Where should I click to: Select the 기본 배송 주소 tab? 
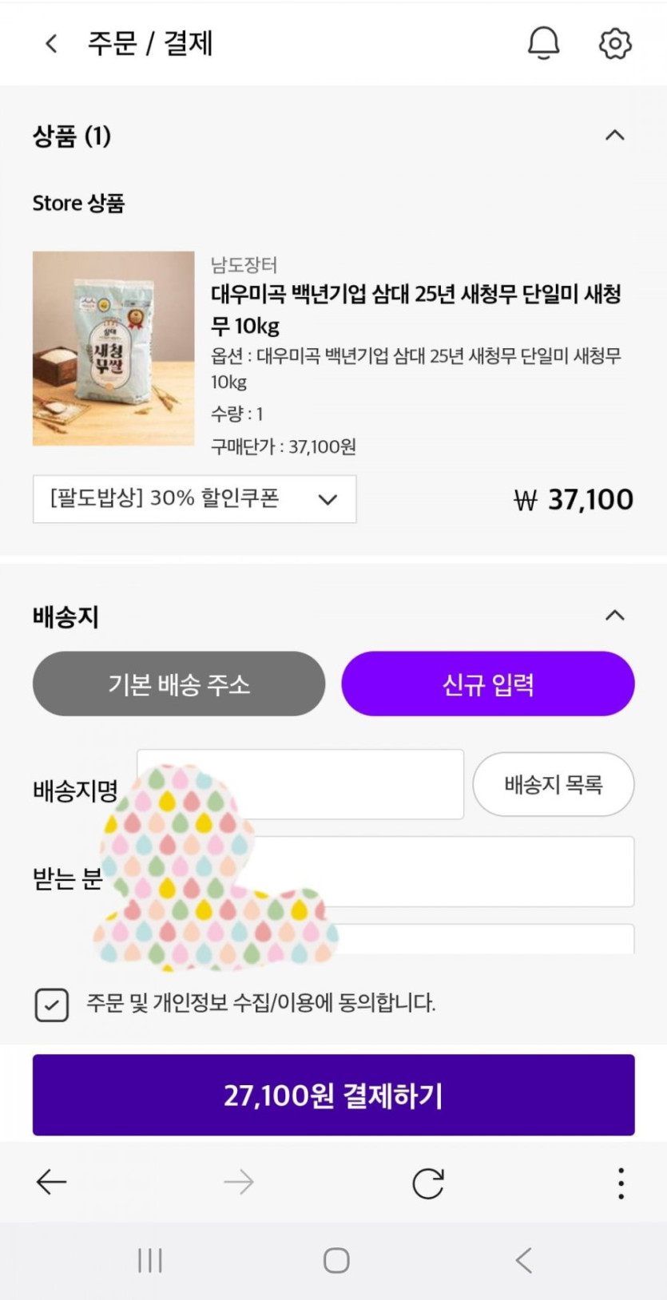179,684
